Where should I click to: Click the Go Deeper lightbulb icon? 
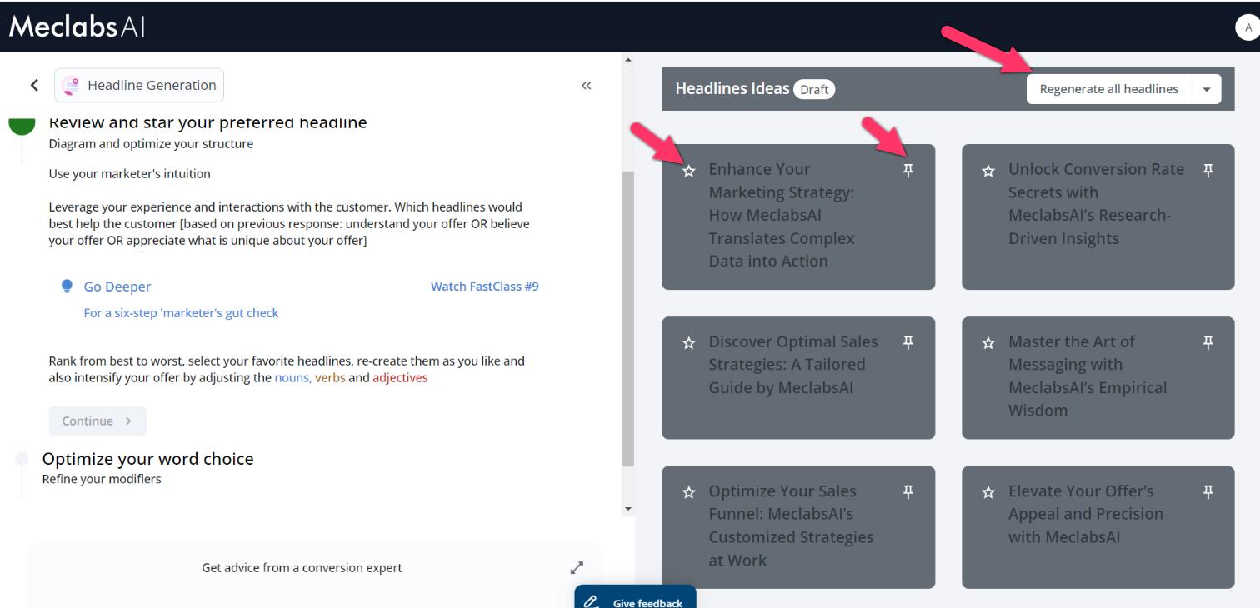(67, 287)
